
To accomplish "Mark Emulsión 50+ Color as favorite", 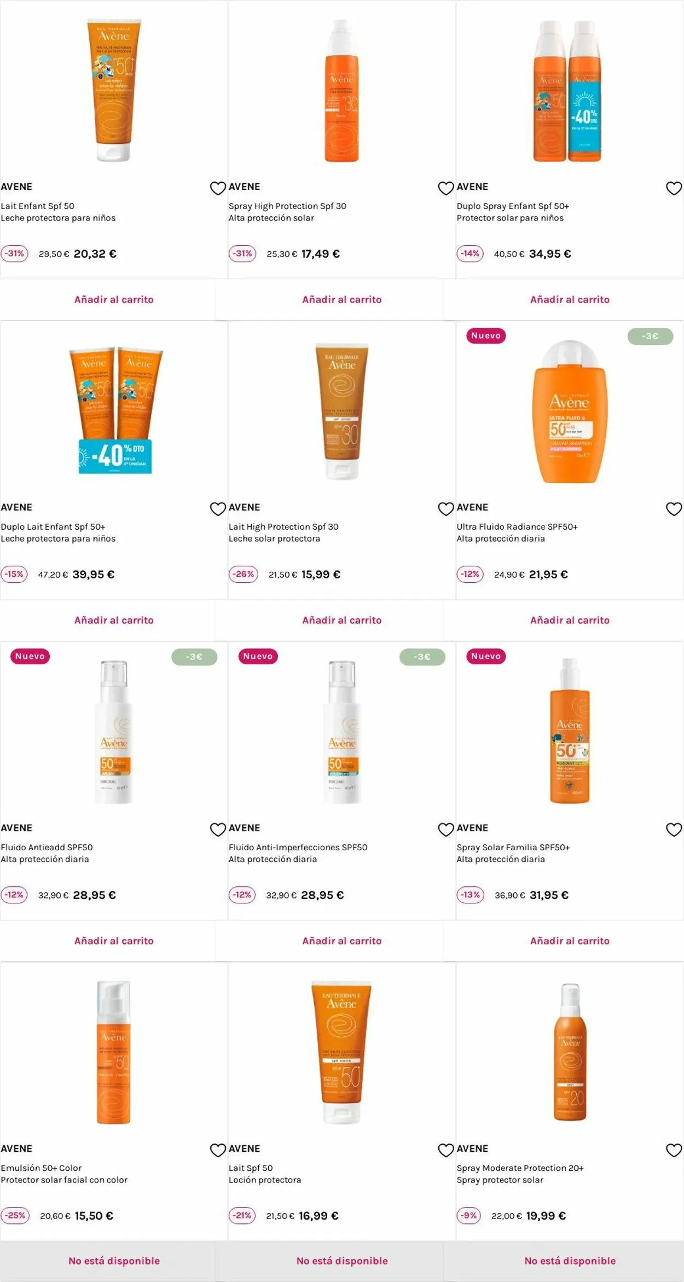I will tap(218, 1150).
